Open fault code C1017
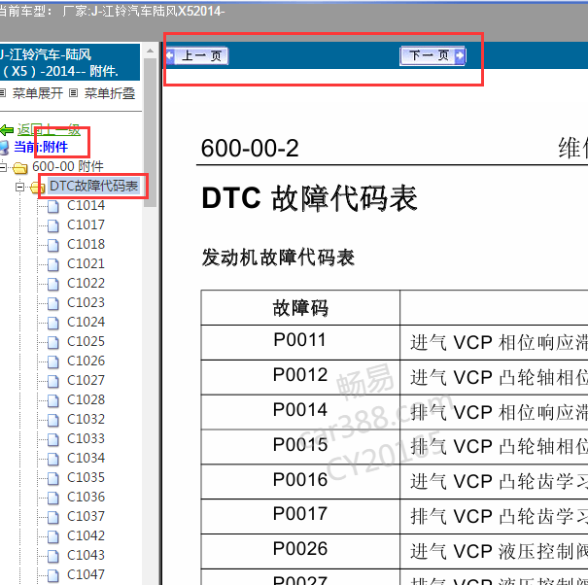The image size is (588, 585). (86, 225)
